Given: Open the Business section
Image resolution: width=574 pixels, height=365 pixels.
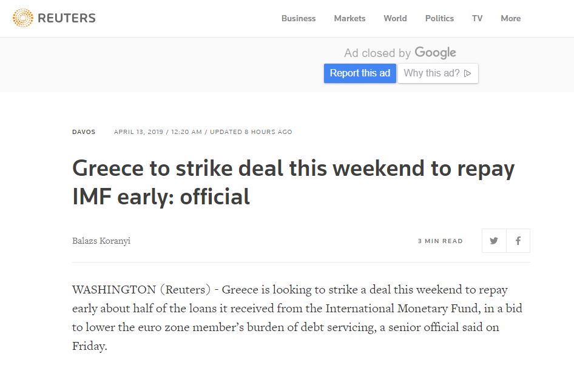Looking at the screenshot, I should (299, 18).
